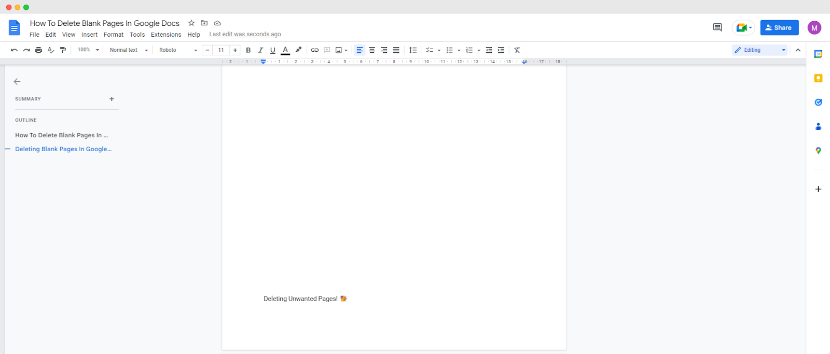Close the outline panel with back arrow

click(x=17, y=81)
